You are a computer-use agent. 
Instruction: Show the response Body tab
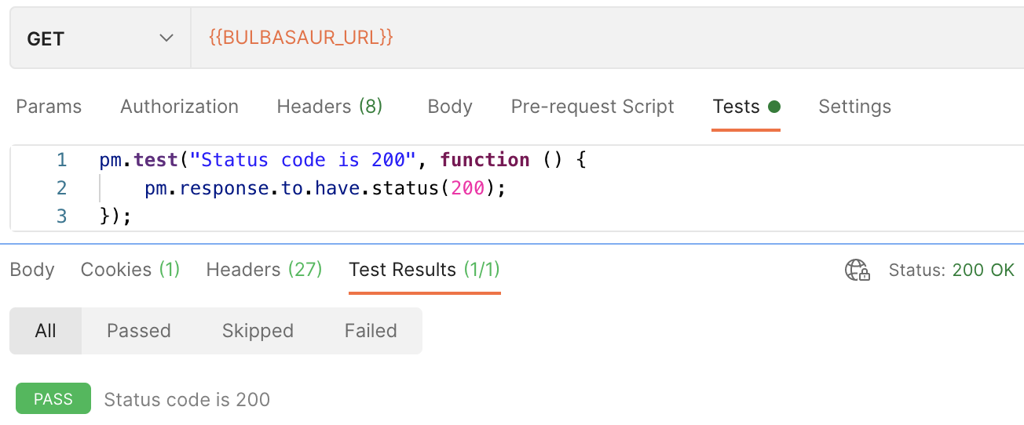(32, 270)
